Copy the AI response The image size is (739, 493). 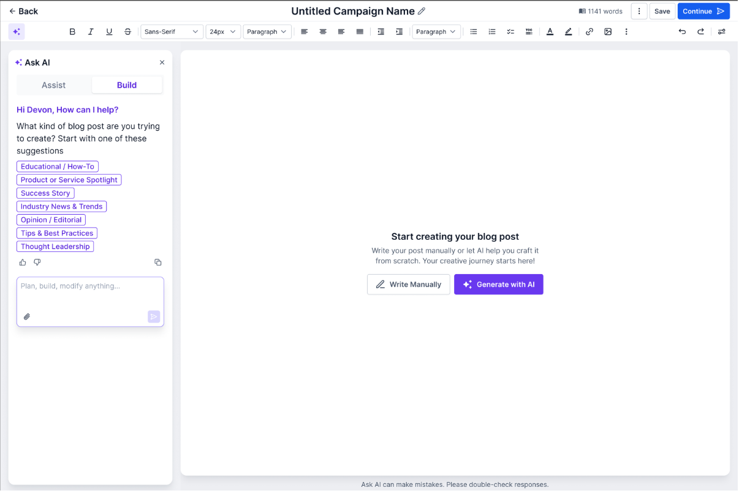tap(158, 262)
